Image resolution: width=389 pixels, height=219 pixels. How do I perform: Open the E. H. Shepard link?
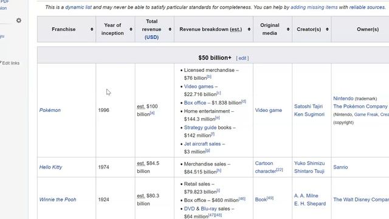pos(310,204)
